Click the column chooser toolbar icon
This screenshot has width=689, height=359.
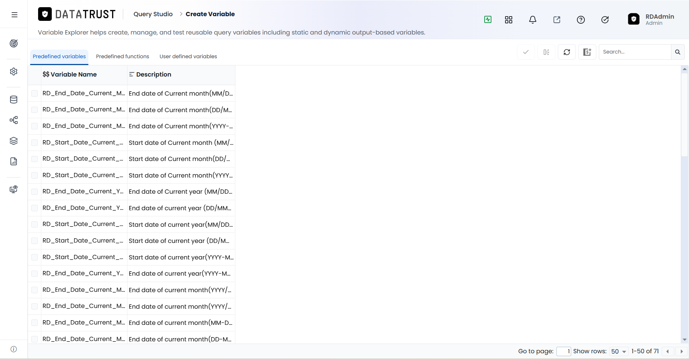[546, 52]
